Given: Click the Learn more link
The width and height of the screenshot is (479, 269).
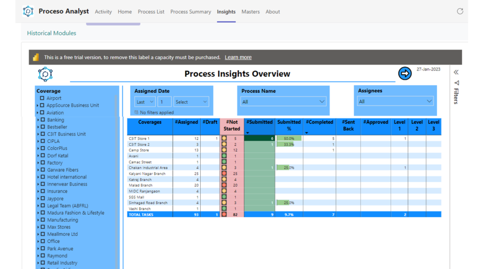Looking at the screenshot, I should tap(238, 57).
